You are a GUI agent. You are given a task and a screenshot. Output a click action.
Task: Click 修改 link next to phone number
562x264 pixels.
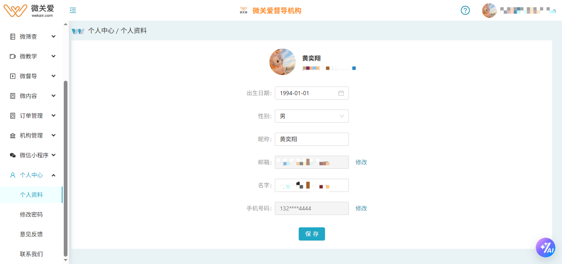tap(361, 208)
